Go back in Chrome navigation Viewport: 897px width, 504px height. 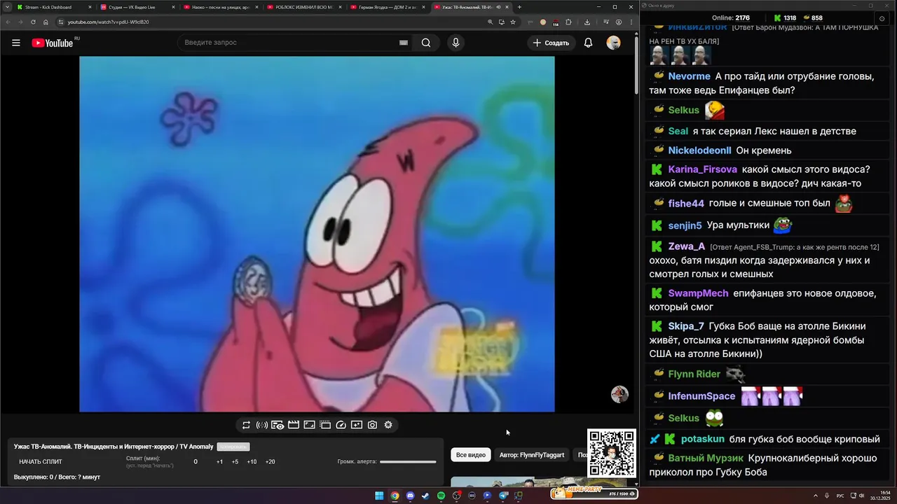point(8,22)
